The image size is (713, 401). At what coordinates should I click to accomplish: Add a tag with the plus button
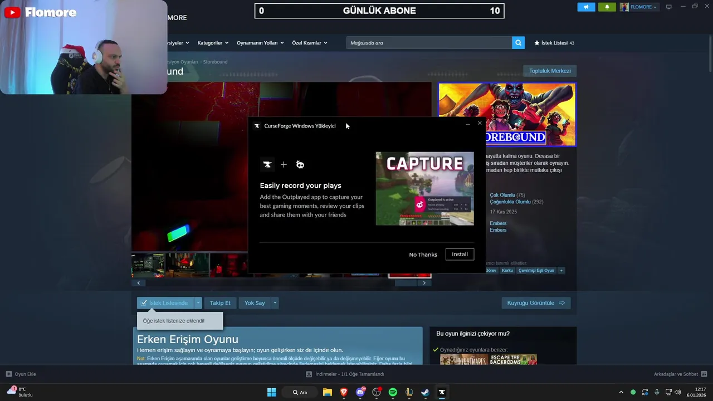click(561, 271)
